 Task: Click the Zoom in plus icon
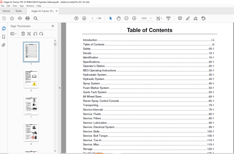(x=134, y=18)
